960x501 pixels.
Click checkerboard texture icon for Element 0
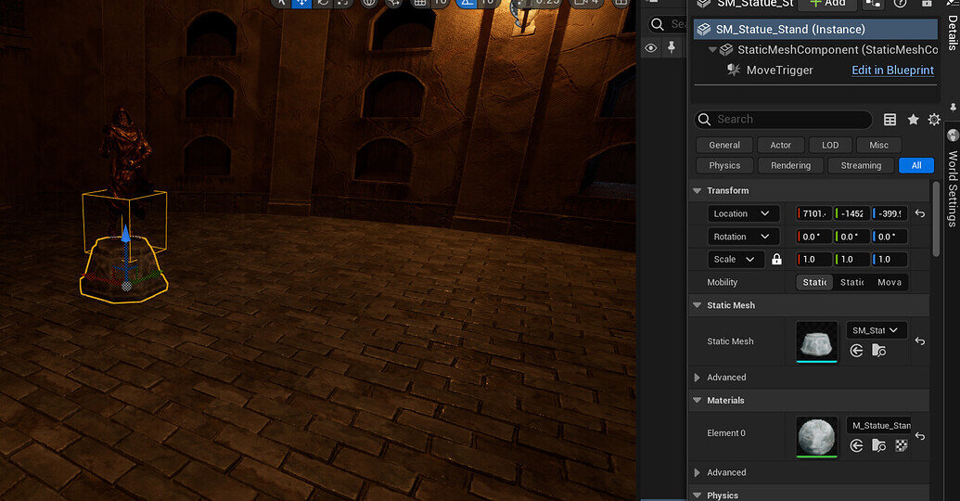pyautogui.click(x=902, y=445)
